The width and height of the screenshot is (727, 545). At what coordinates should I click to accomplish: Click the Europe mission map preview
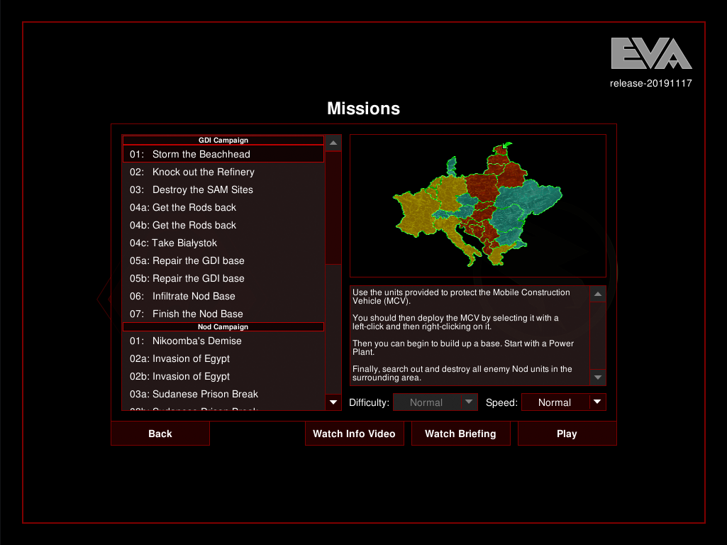tap(477, 206)
